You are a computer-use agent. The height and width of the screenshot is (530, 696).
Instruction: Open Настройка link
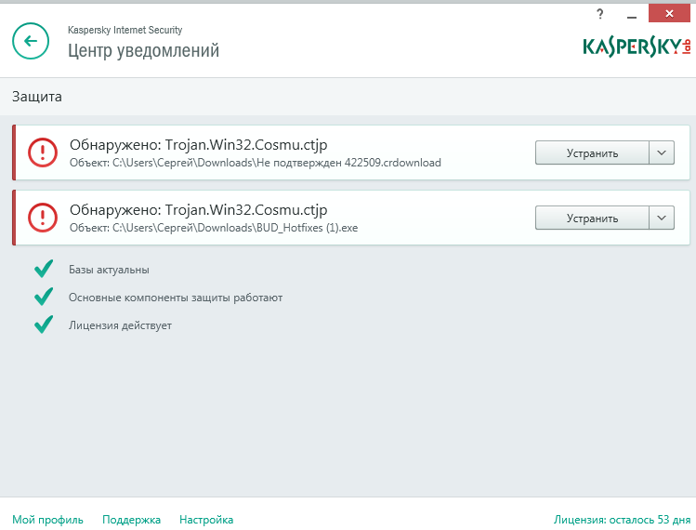(x=206, y=520)
